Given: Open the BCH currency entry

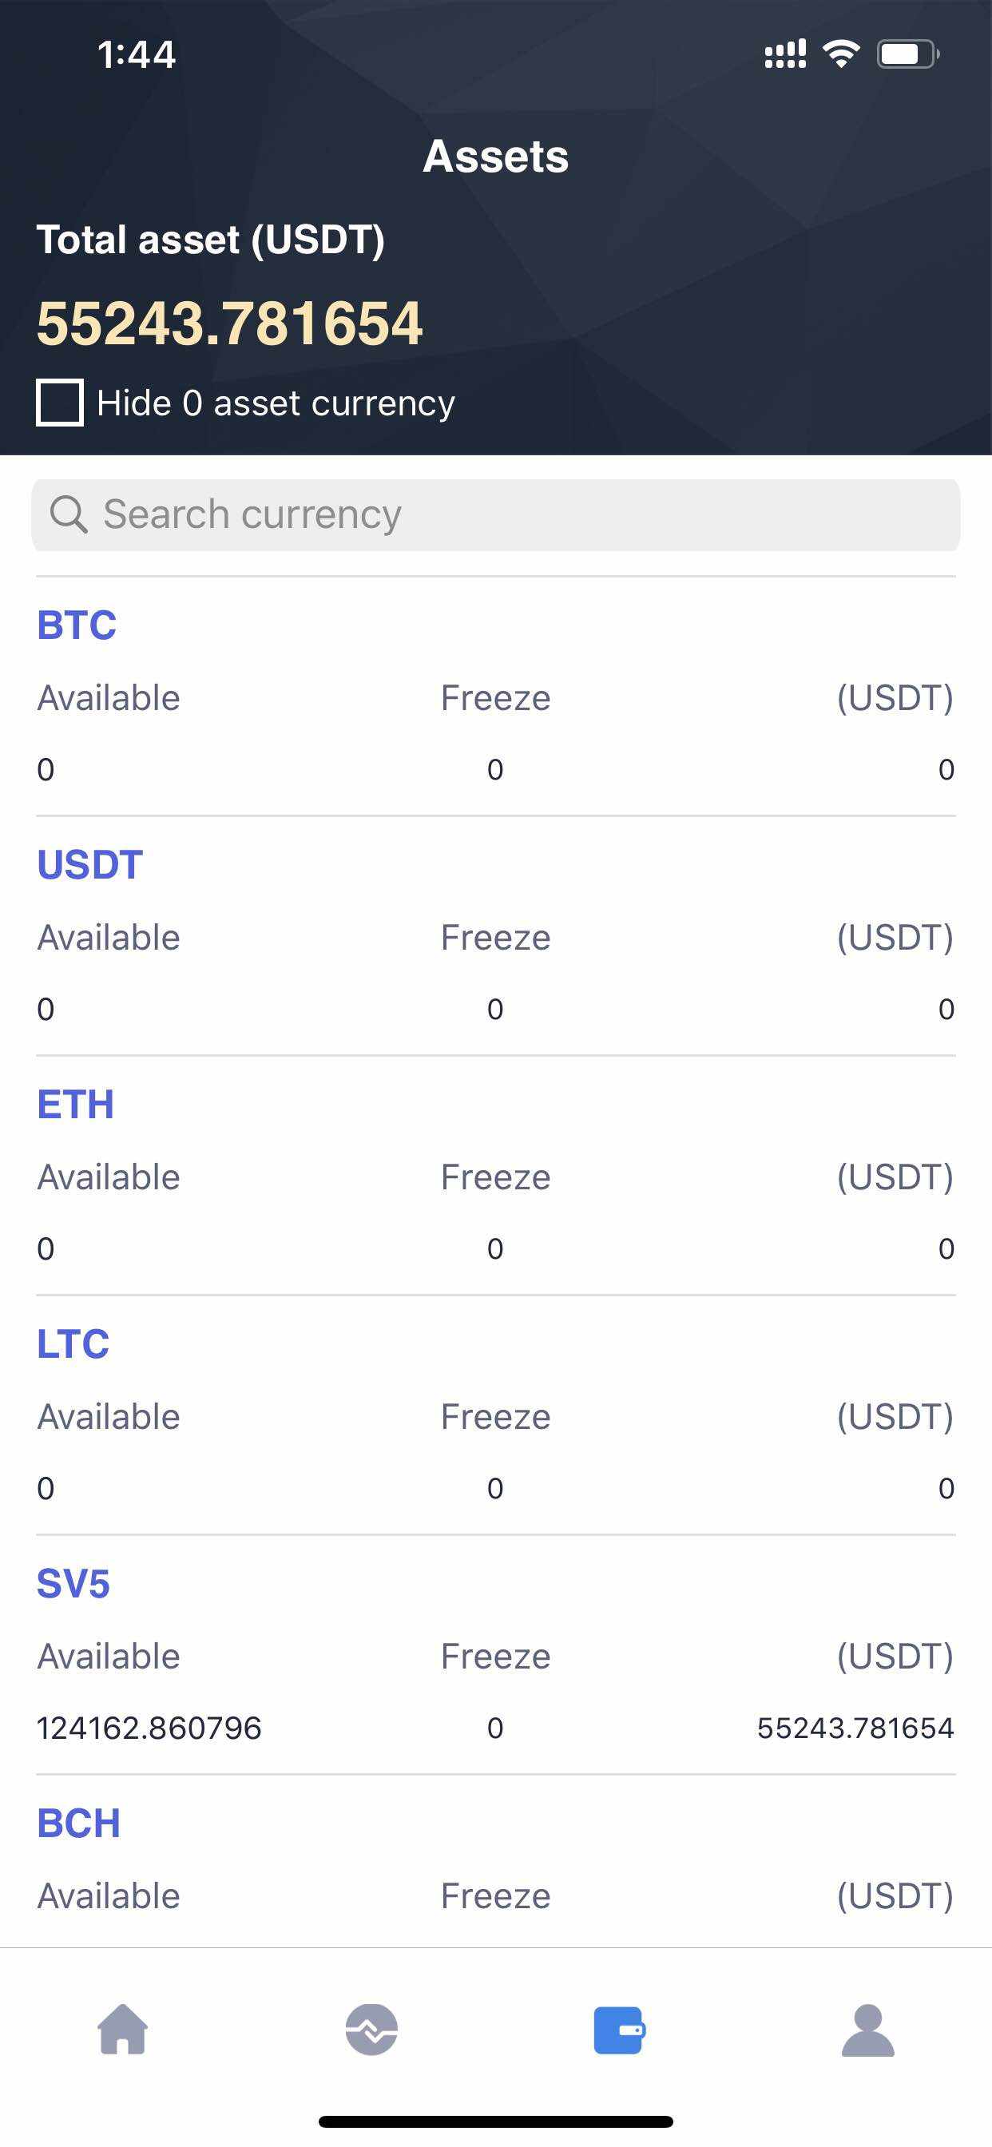Looking at the screenshot, I should pos(79,1823).
